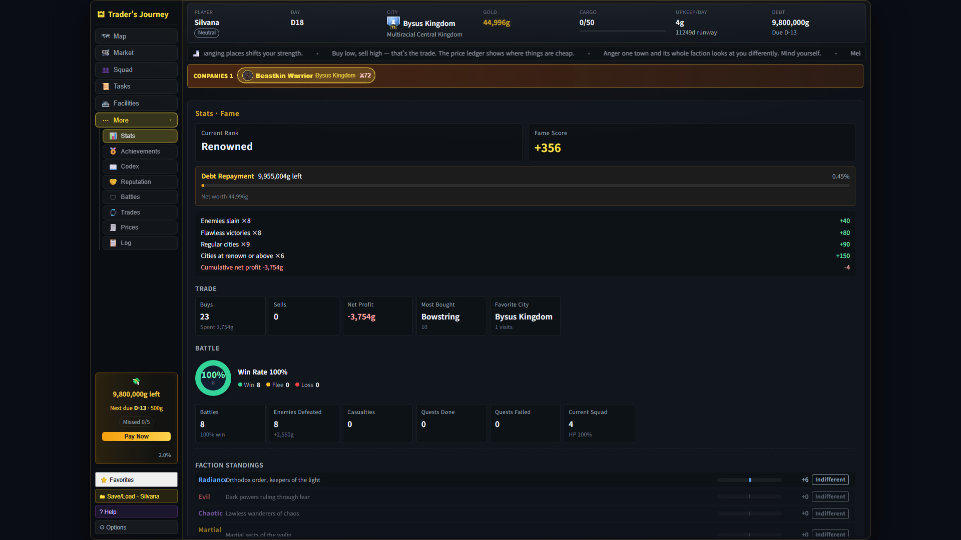Click Cumulative net profit -3,754g row
The width and height of the screenshot is (961, 540).
click(x=525, y=267)
